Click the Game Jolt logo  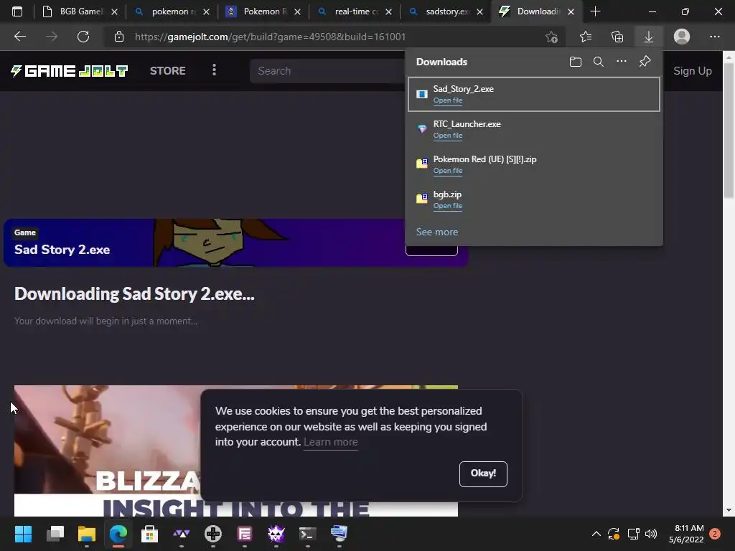[x=70, y=71]
